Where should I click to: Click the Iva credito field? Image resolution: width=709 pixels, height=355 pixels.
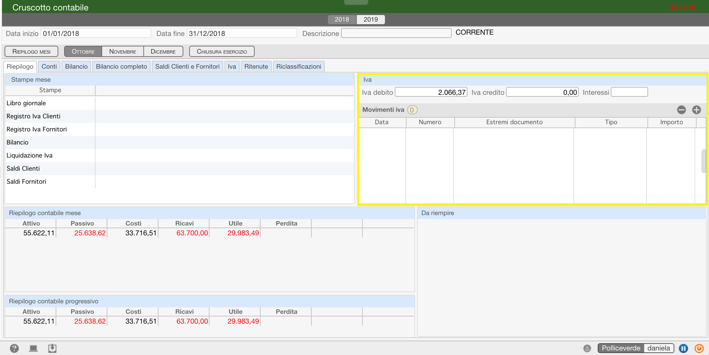(x=542, y=92)
